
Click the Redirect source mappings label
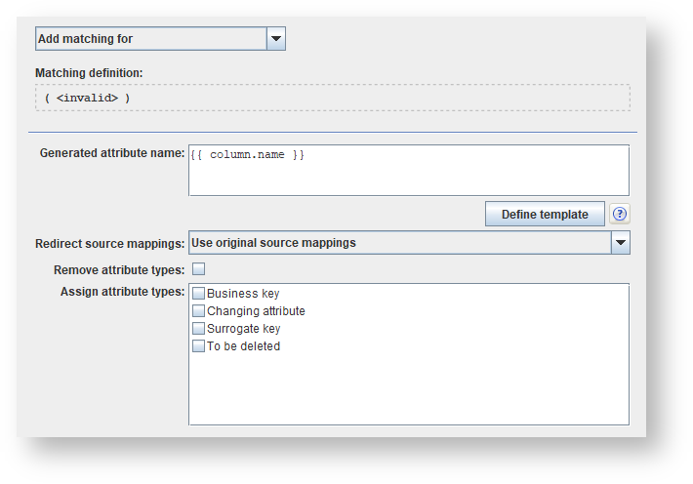click(109, 243)
